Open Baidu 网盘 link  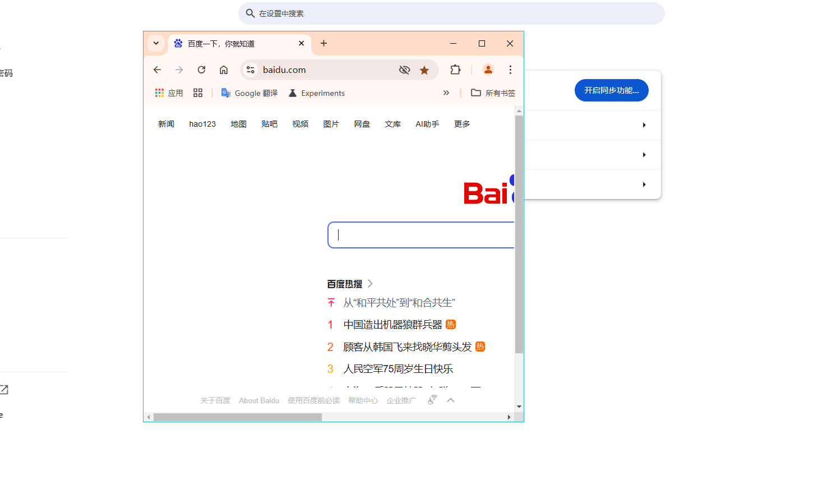click(x=362, y=124)
